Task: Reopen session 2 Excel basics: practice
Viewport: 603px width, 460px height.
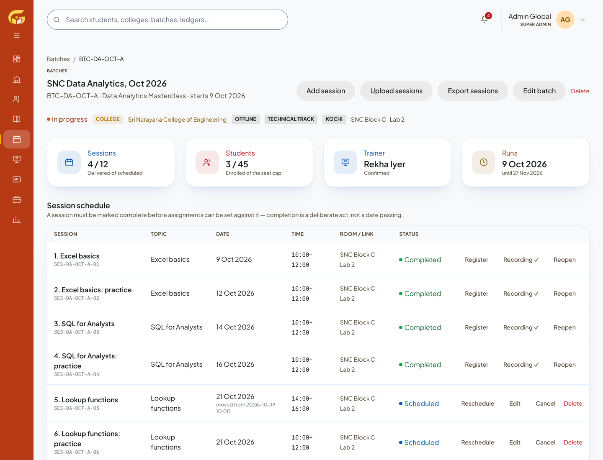Action: pos(564,294)
